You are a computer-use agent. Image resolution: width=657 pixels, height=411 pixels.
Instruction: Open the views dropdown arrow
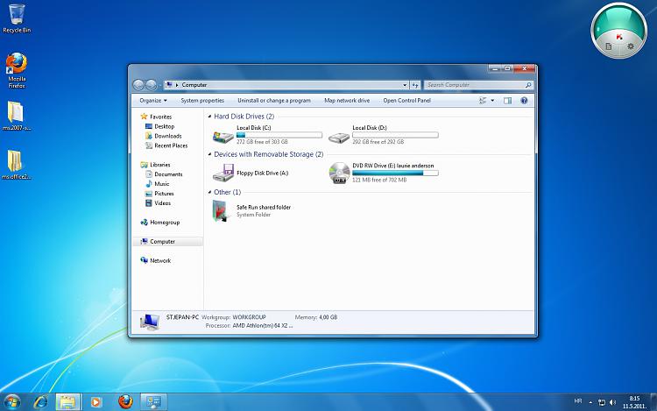coord(492,101)
